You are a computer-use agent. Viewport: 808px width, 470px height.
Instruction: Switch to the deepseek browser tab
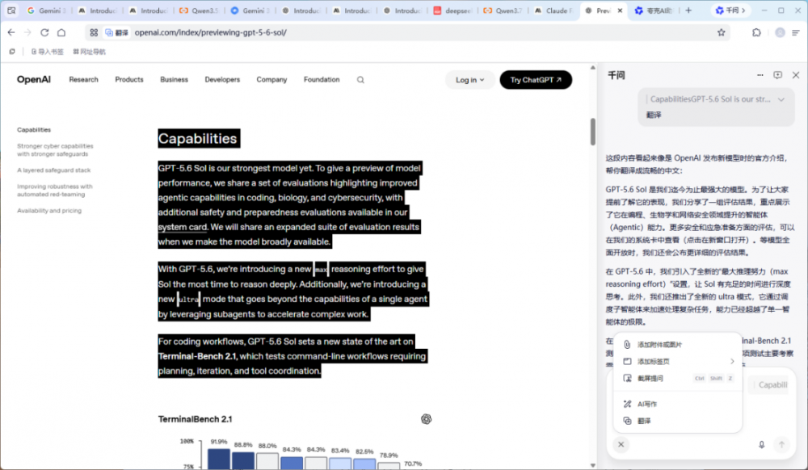click(453, 10)
